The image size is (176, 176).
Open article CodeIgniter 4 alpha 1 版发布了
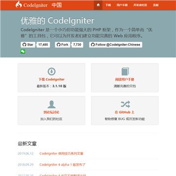click(x=63, y=165)
